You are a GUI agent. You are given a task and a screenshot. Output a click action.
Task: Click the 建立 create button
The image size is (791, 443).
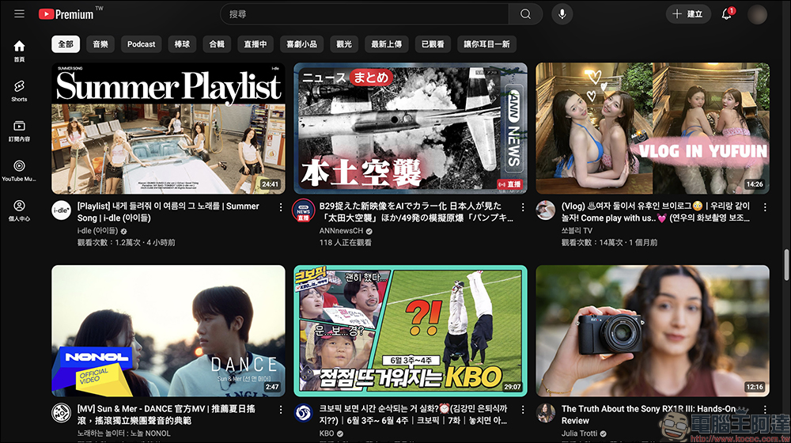tap(689, 14)
